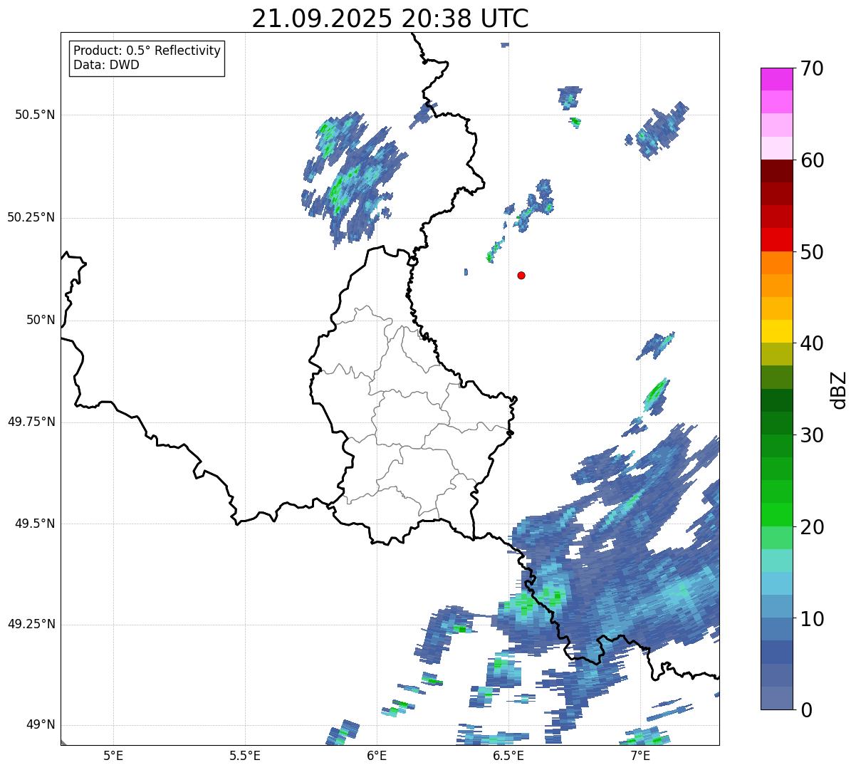Click the red station marker dot
Image resolution: width=856 pixels, height=770 pixels.
pyautogui.click(x=521, y=275)
